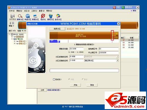Image resolution: width=147 pixels, height=110 pixels.
Task: Click the 起始扇区号 field showing 63
Action: tap(109, 49)
